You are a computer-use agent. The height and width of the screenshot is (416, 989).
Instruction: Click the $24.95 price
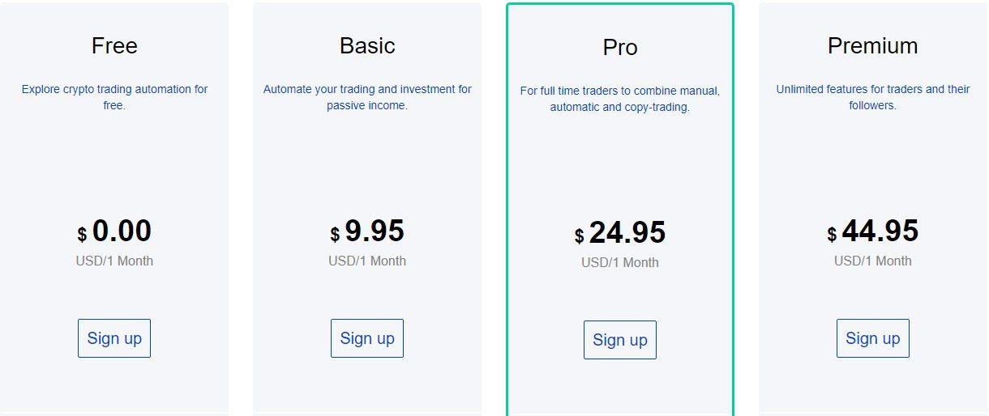pyautogui.click(x=620, y=233)
